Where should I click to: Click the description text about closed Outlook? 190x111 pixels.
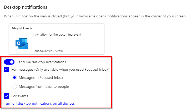(95, 16)
